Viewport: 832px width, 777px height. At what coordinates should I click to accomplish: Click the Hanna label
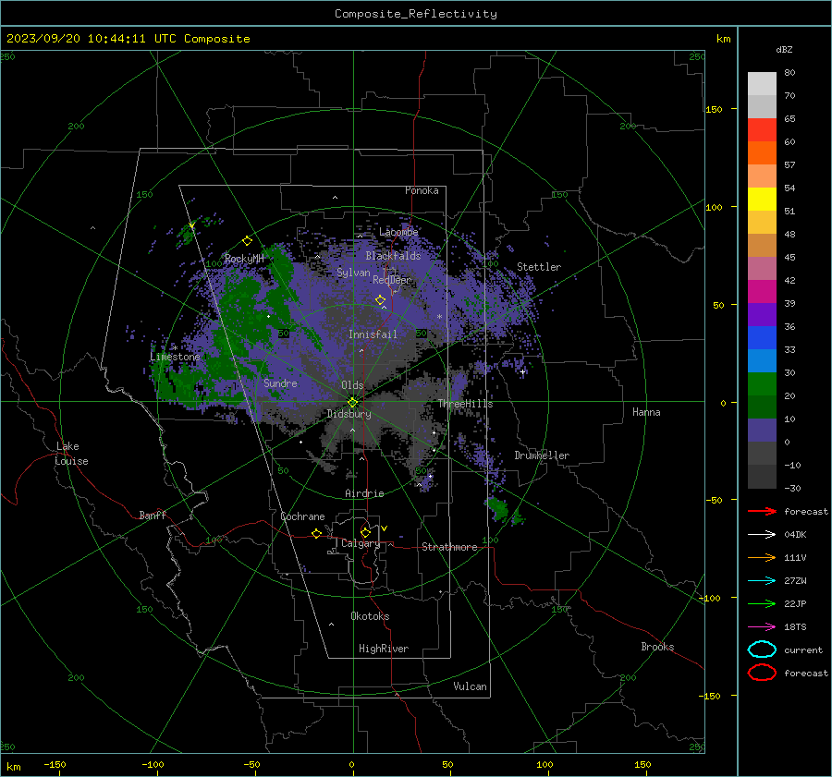[x=646, y=412]
